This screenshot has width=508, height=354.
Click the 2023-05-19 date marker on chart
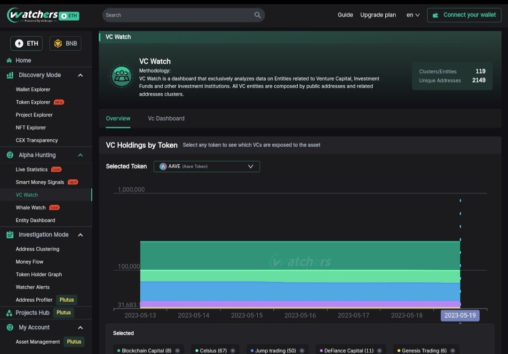[460, 315]
